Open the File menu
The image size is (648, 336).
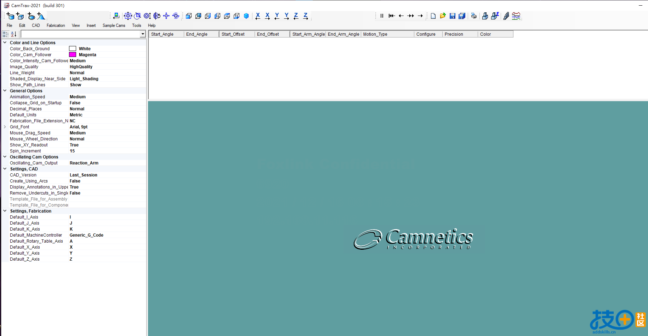tap(10, 25)
